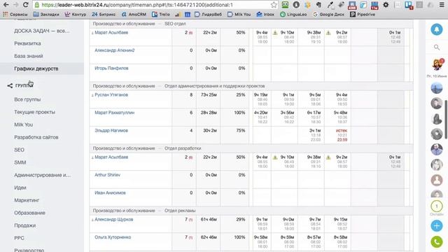Image resolution: width=448 pixels, height=252 pixels.
Task: Open the Сервисы apps bookmark
Action: pos(15,14)
